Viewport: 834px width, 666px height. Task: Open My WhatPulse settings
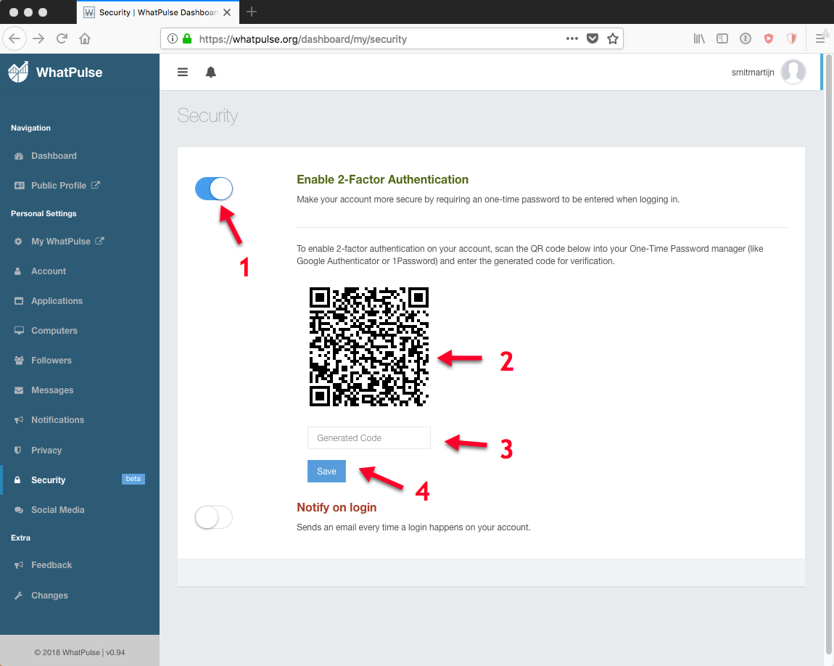[x=61, y=242]
